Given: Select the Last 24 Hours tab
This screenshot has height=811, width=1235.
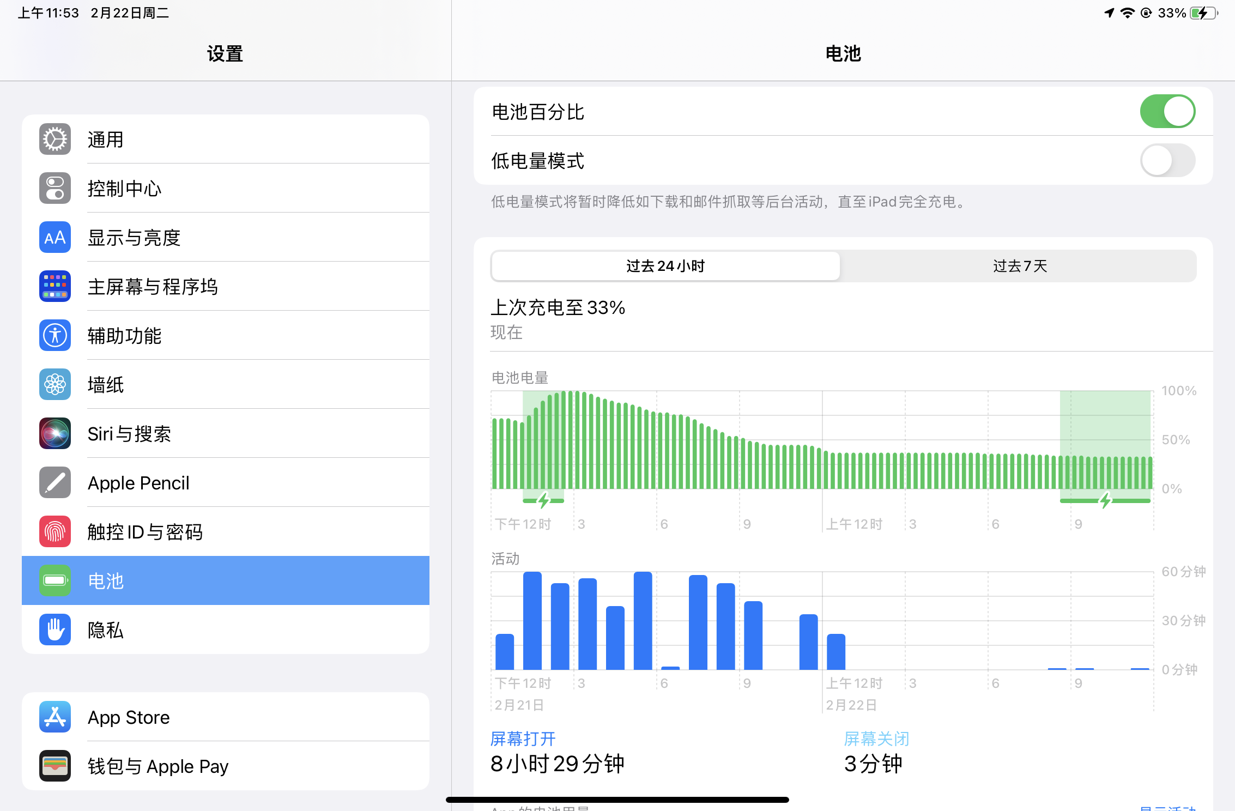Looking at the screenshot, I should (665, 266).
